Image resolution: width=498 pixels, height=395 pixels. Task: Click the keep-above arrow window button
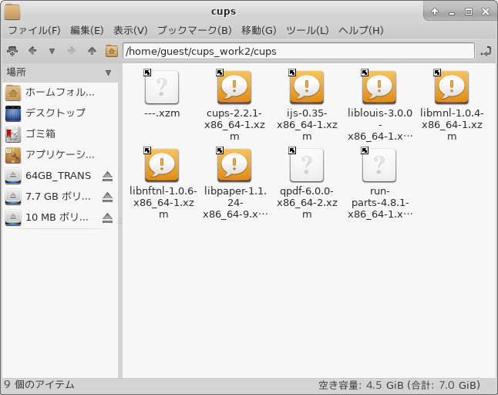pos(435,12)
